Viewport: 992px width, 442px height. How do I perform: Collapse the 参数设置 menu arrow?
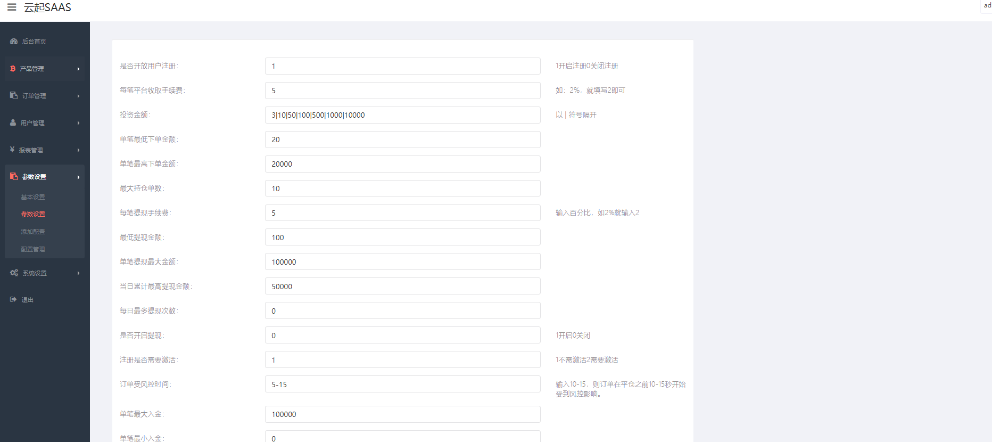(x=78, y=177)
